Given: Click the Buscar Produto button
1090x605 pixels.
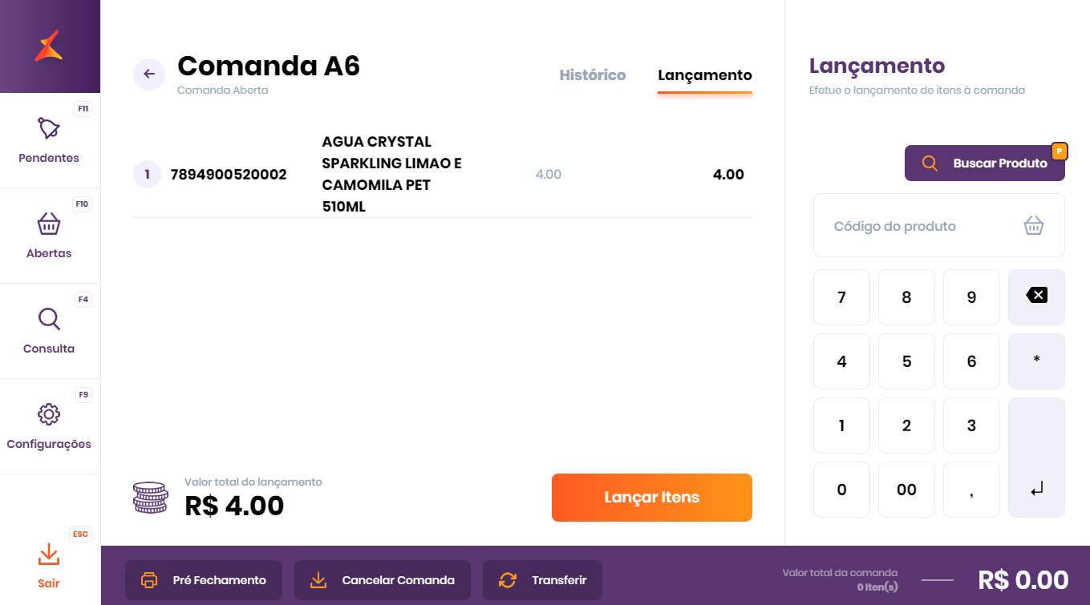Looking at the screenshot, I should [985, 163].
